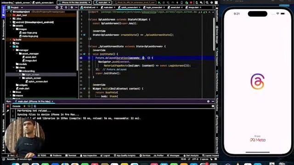
Task: Open Terminal tool window button
Action: (x=71, y=156)
